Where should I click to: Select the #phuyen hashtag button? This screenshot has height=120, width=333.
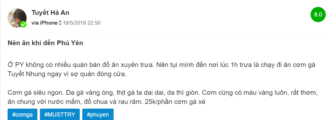(98, 115)
